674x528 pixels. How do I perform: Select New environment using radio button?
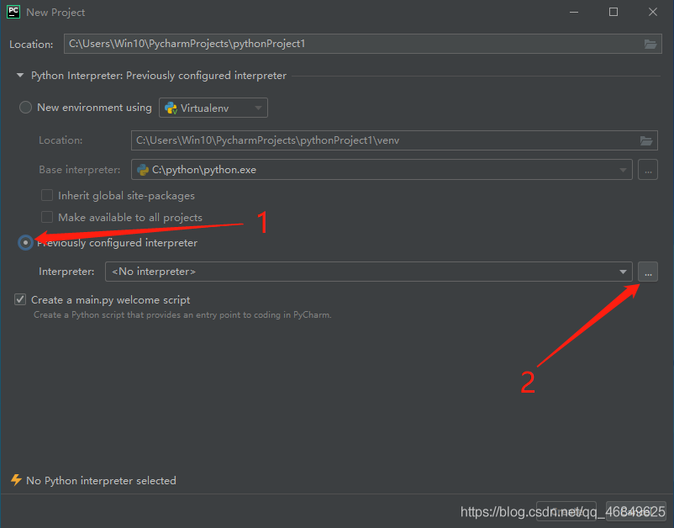coord(25,107)
